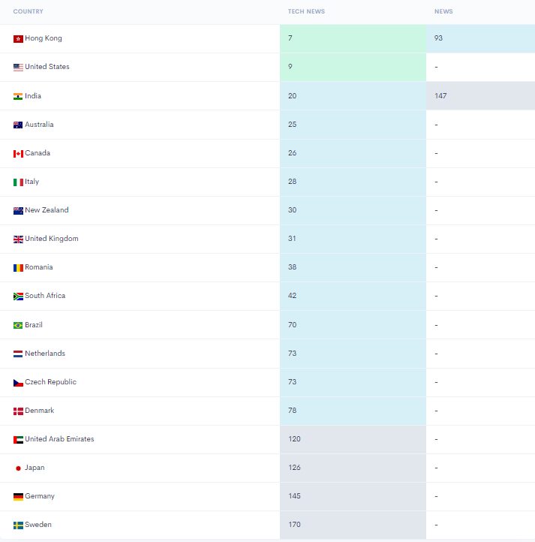Click the Brazil flag icon
The height and width of the screenshot is (542, 535).
[x=18, y=325]
